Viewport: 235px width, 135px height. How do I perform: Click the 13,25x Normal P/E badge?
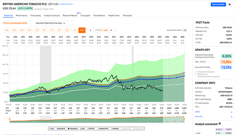pyautogui.click(x=226, y=67)
